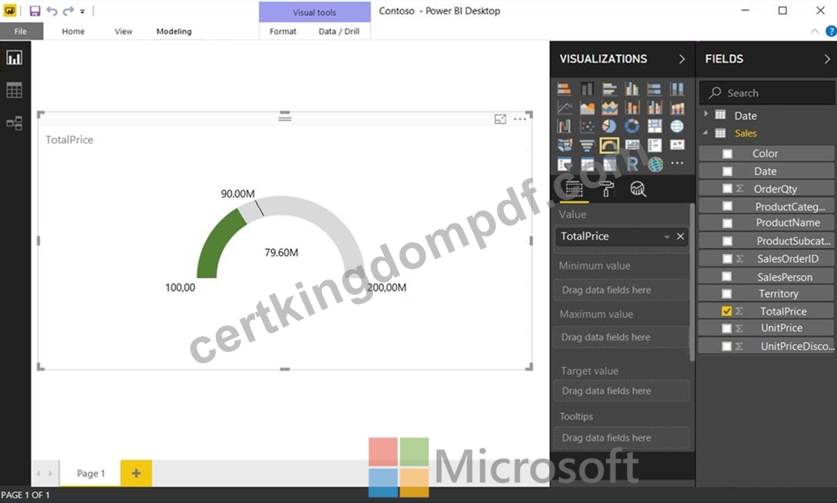Image resolution: width=837 pixels, height=503 pixels.
Task: Undo the last action
Action: click(x=52, y=11)
